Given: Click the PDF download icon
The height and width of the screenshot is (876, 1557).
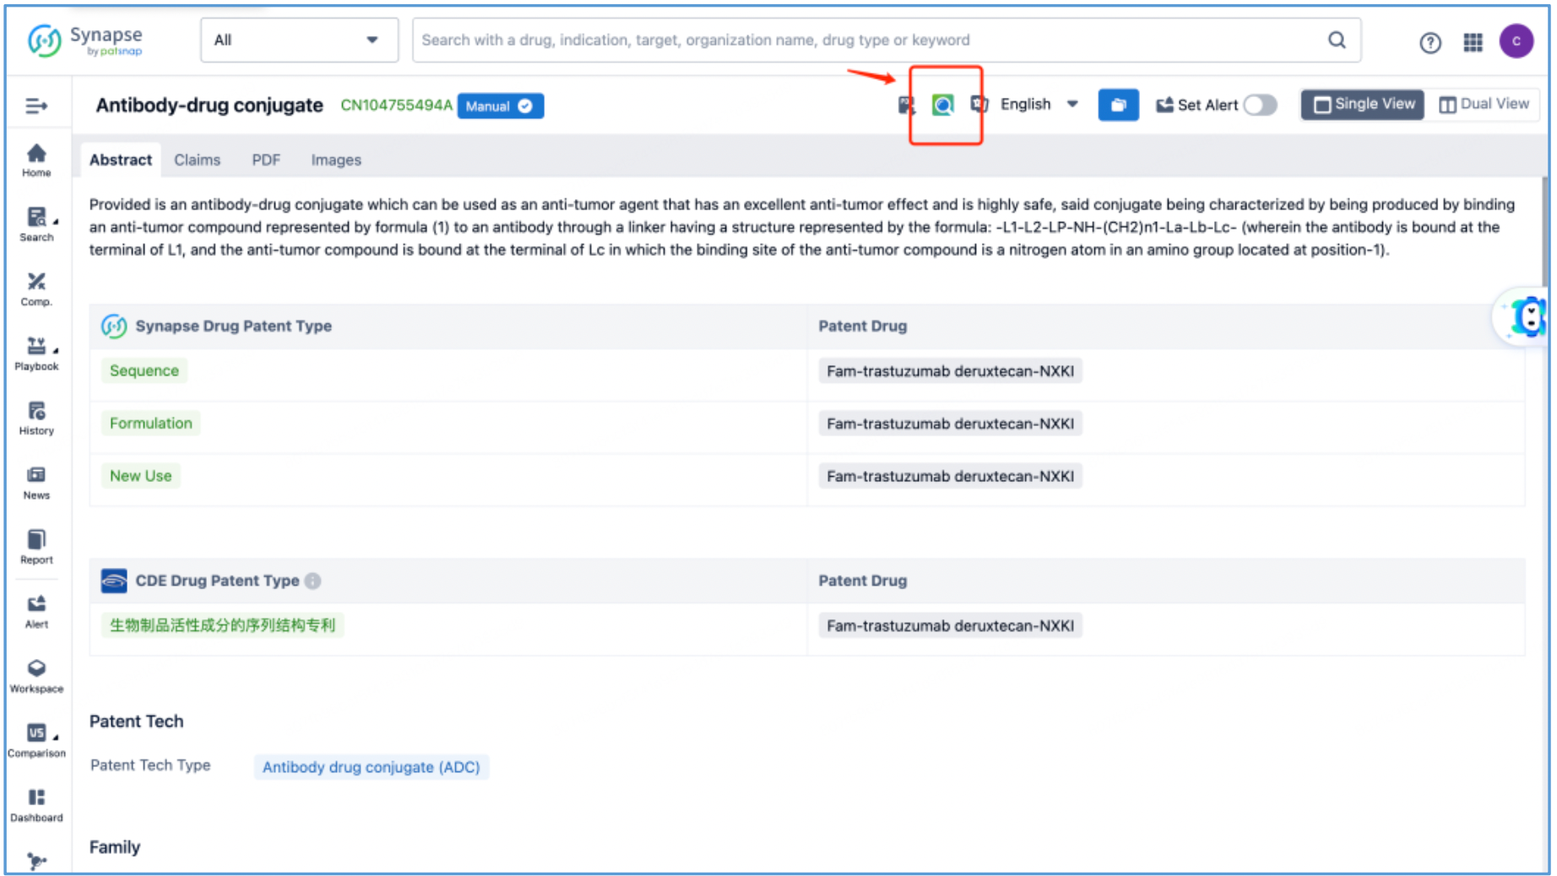Looking at the screenshot, I should point(906,105).
